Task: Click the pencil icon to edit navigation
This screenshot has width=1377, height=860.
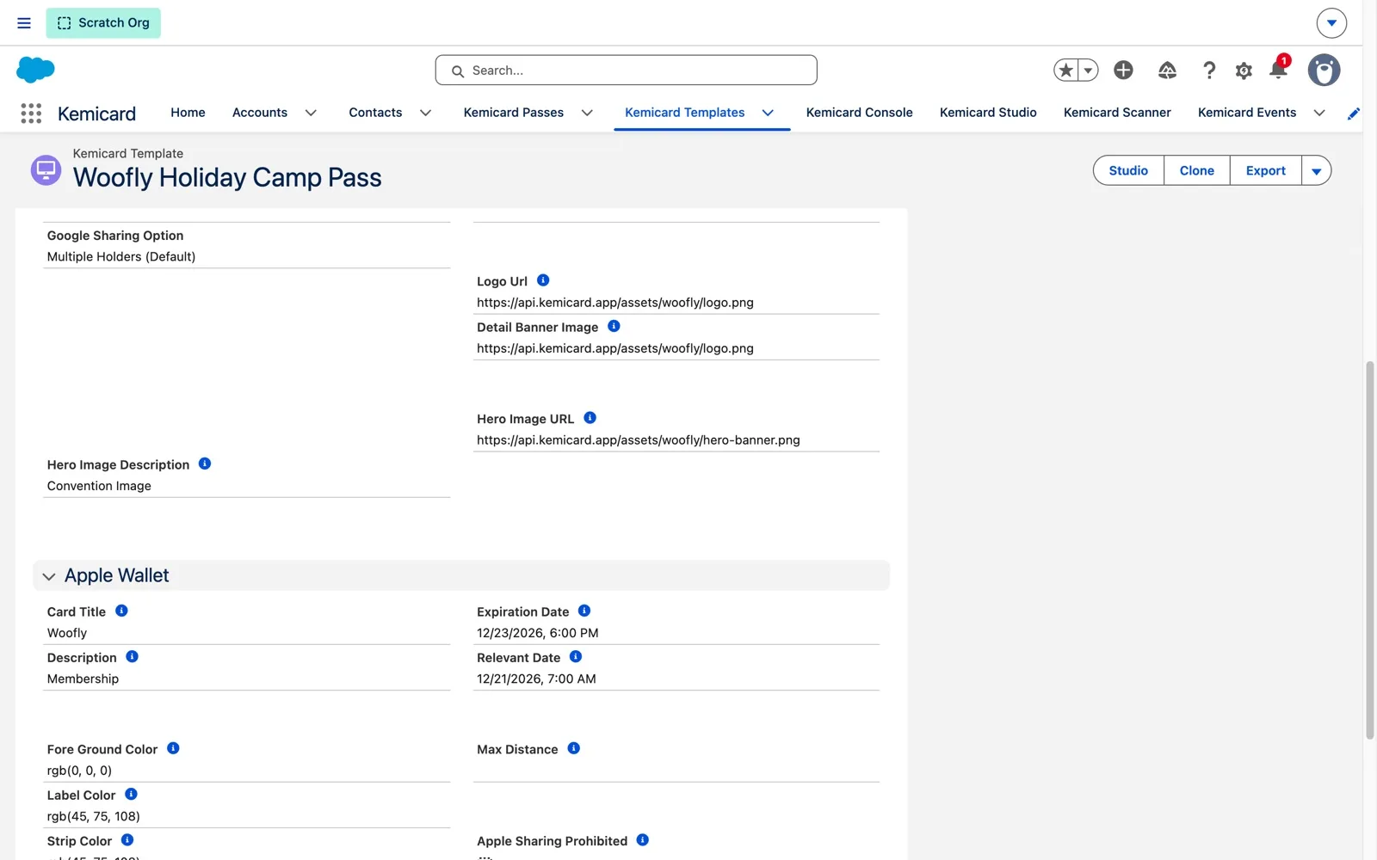Action: (1353, 114)
